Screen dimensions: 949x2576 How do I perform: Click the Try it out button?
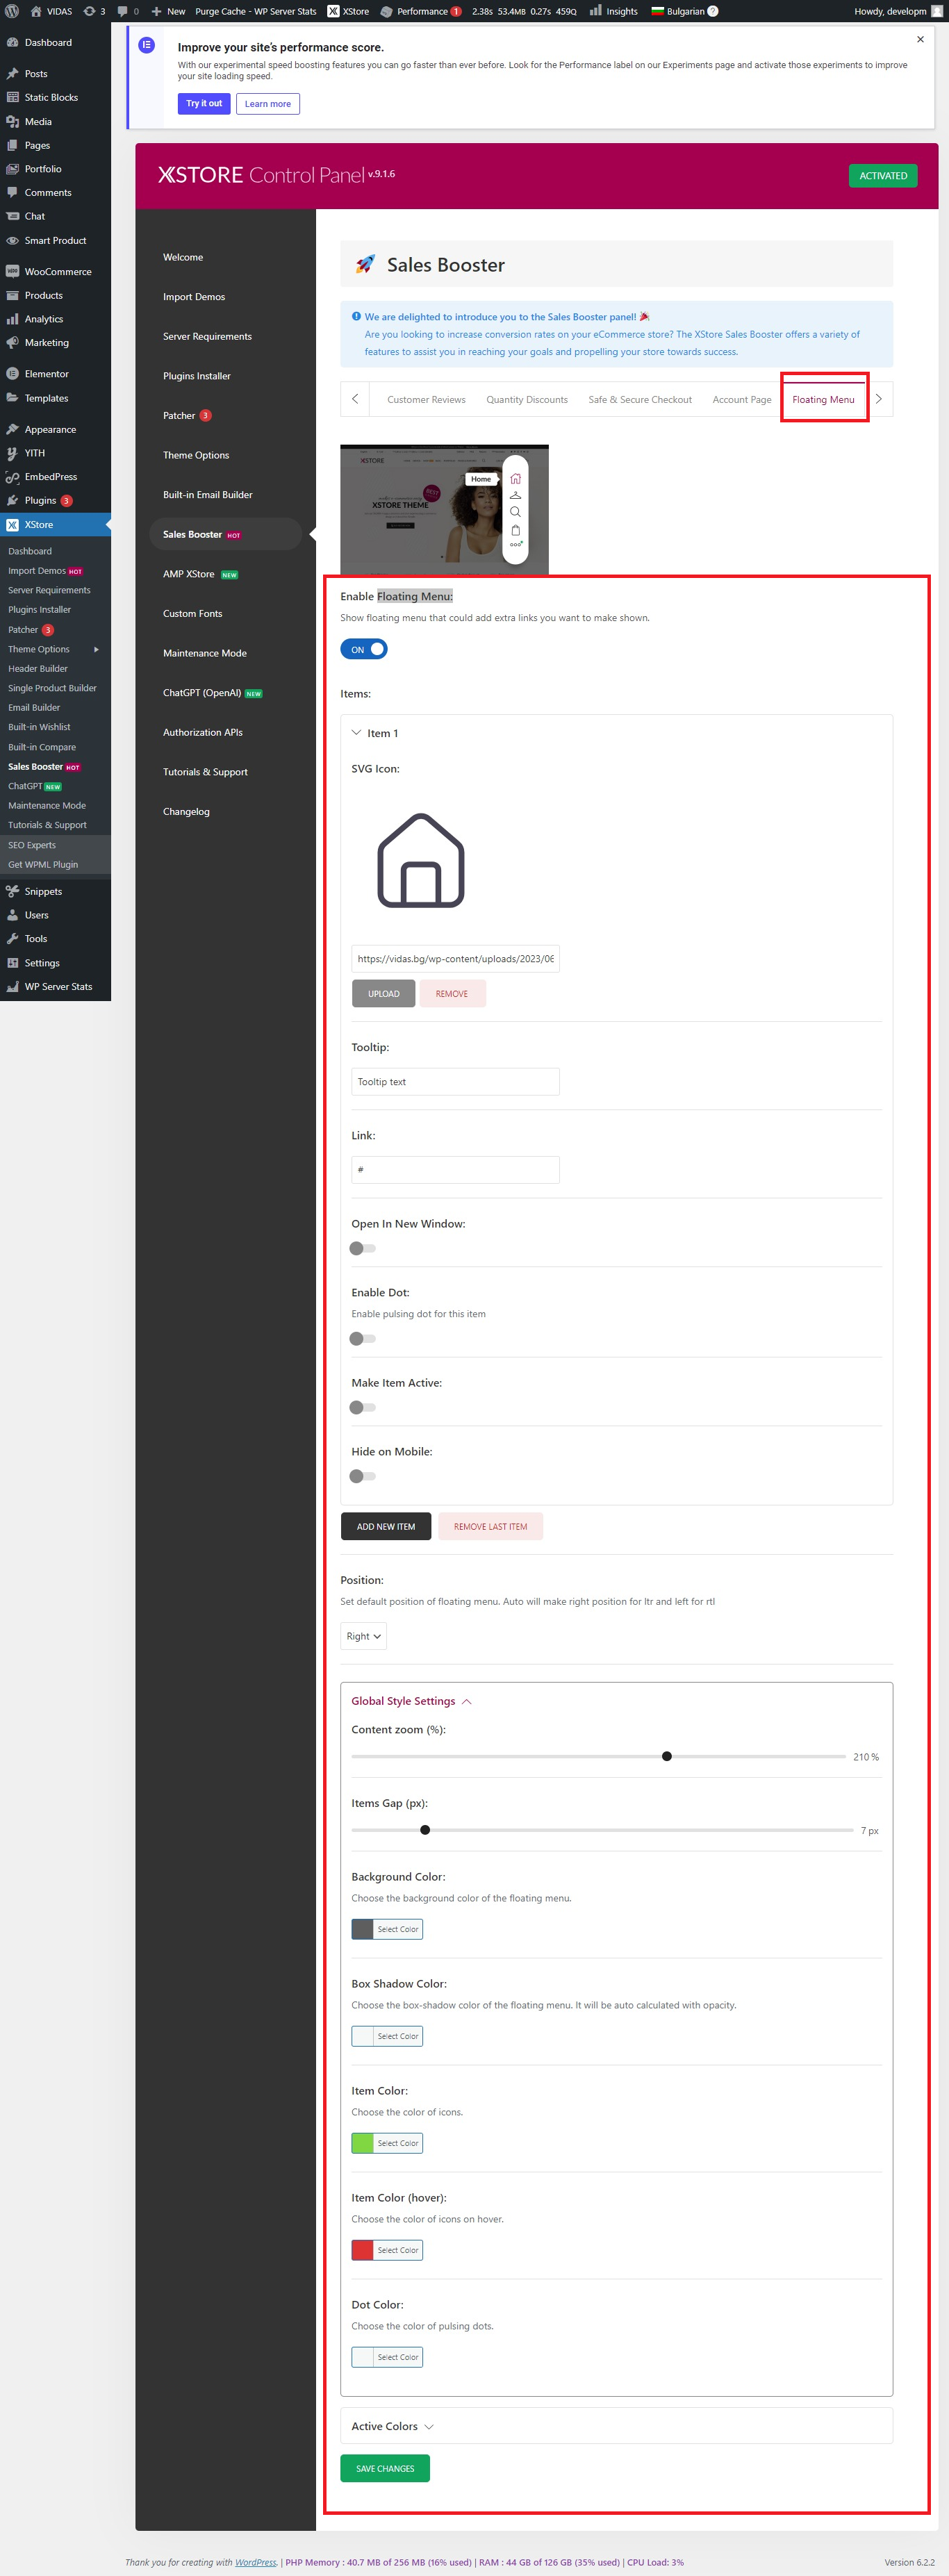coord(204,103)
